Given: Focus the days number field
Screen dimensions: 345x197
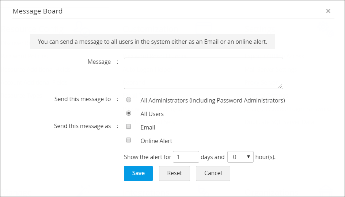Looking at the screenshot, I should [186, 157].
